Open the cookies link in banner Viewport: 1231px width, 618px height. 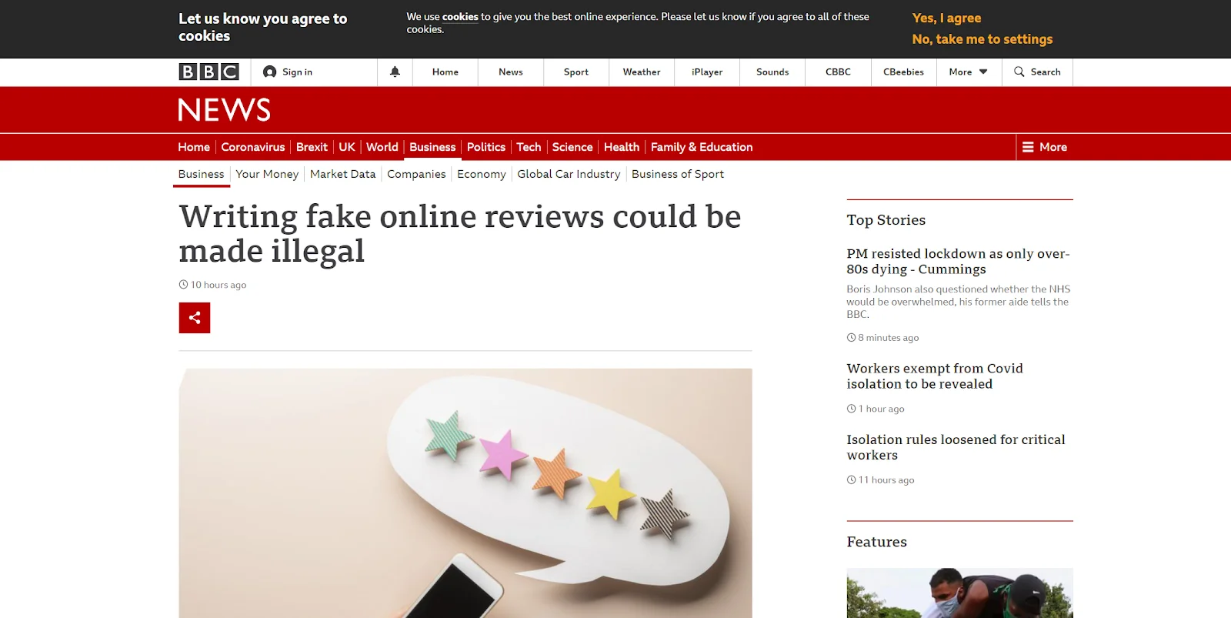point(460,16)
